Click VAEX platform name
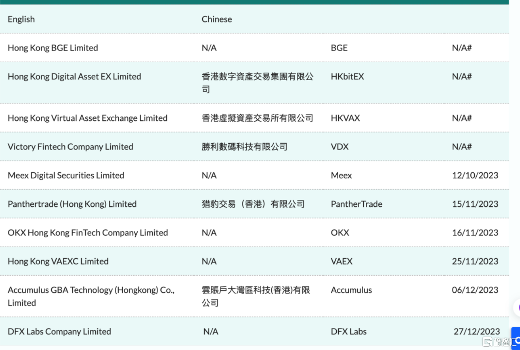520x350 pixels. coord(342,261)
